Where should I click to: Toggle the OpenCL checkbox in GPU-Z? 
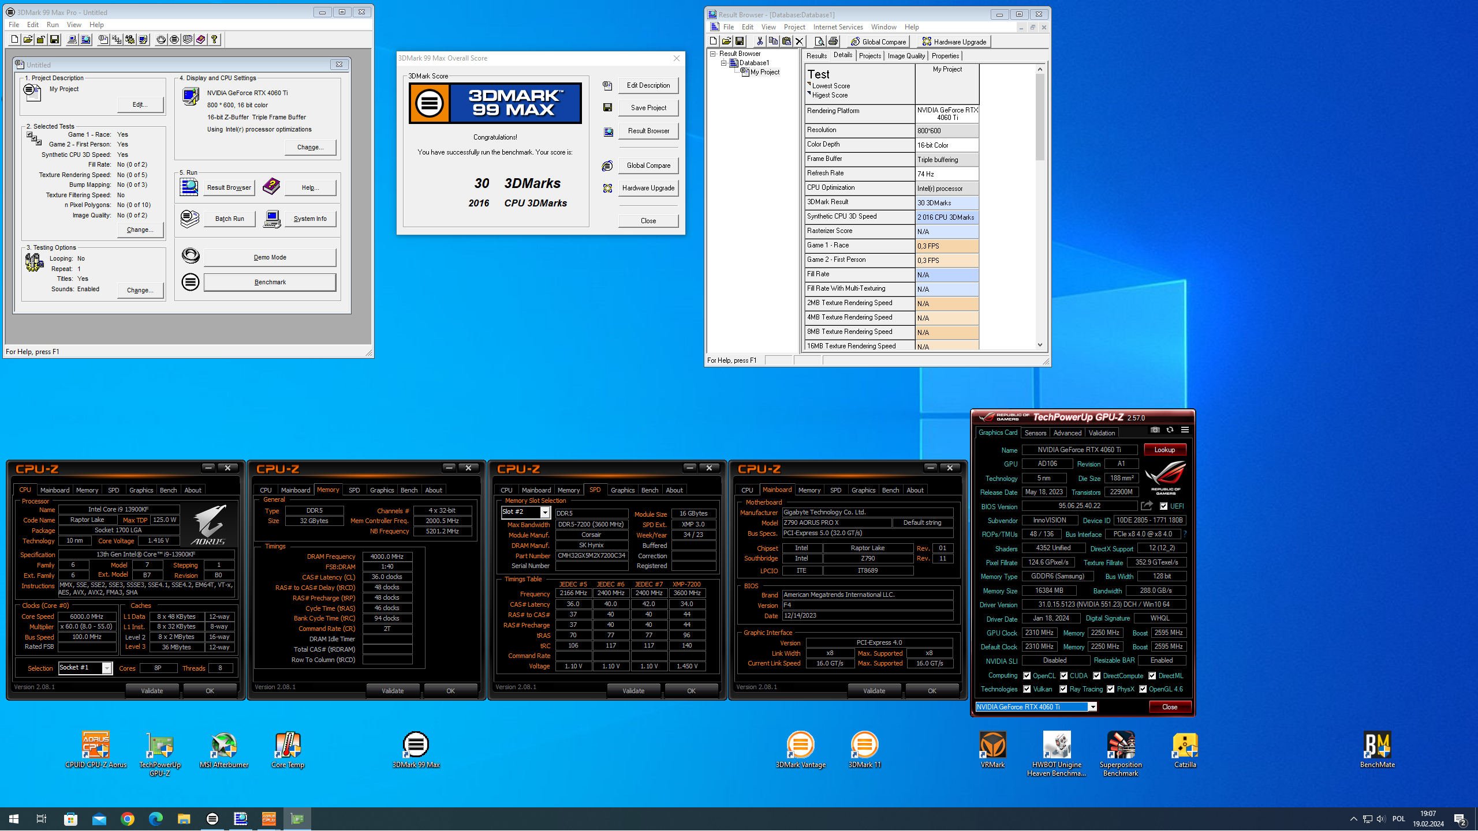click(x=1027, y=676)
